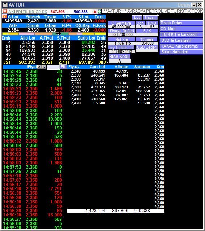Image resolution: width=205 pixels, height=231 pixels.
Task: Click the red A icon in toolbar
Action: 95,12
